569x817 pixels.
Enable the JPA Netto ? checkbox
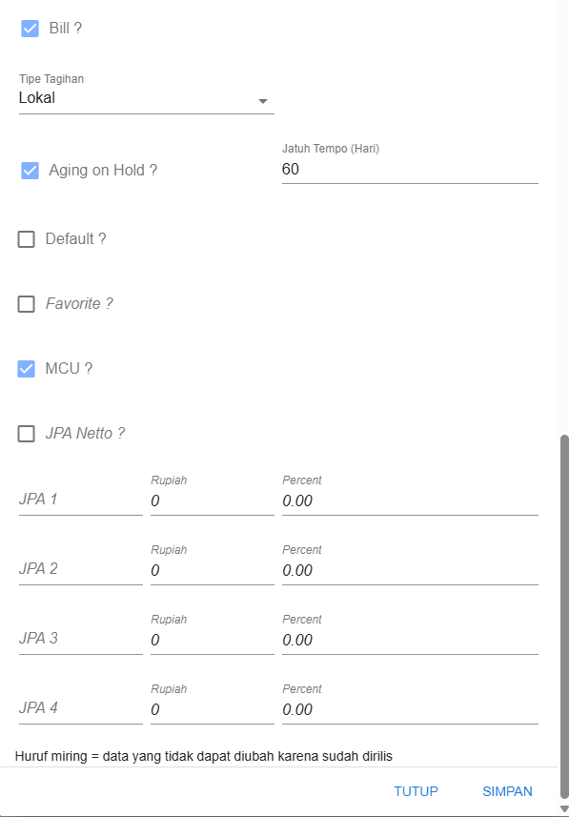pyautogui.click(x=26, y=434)
